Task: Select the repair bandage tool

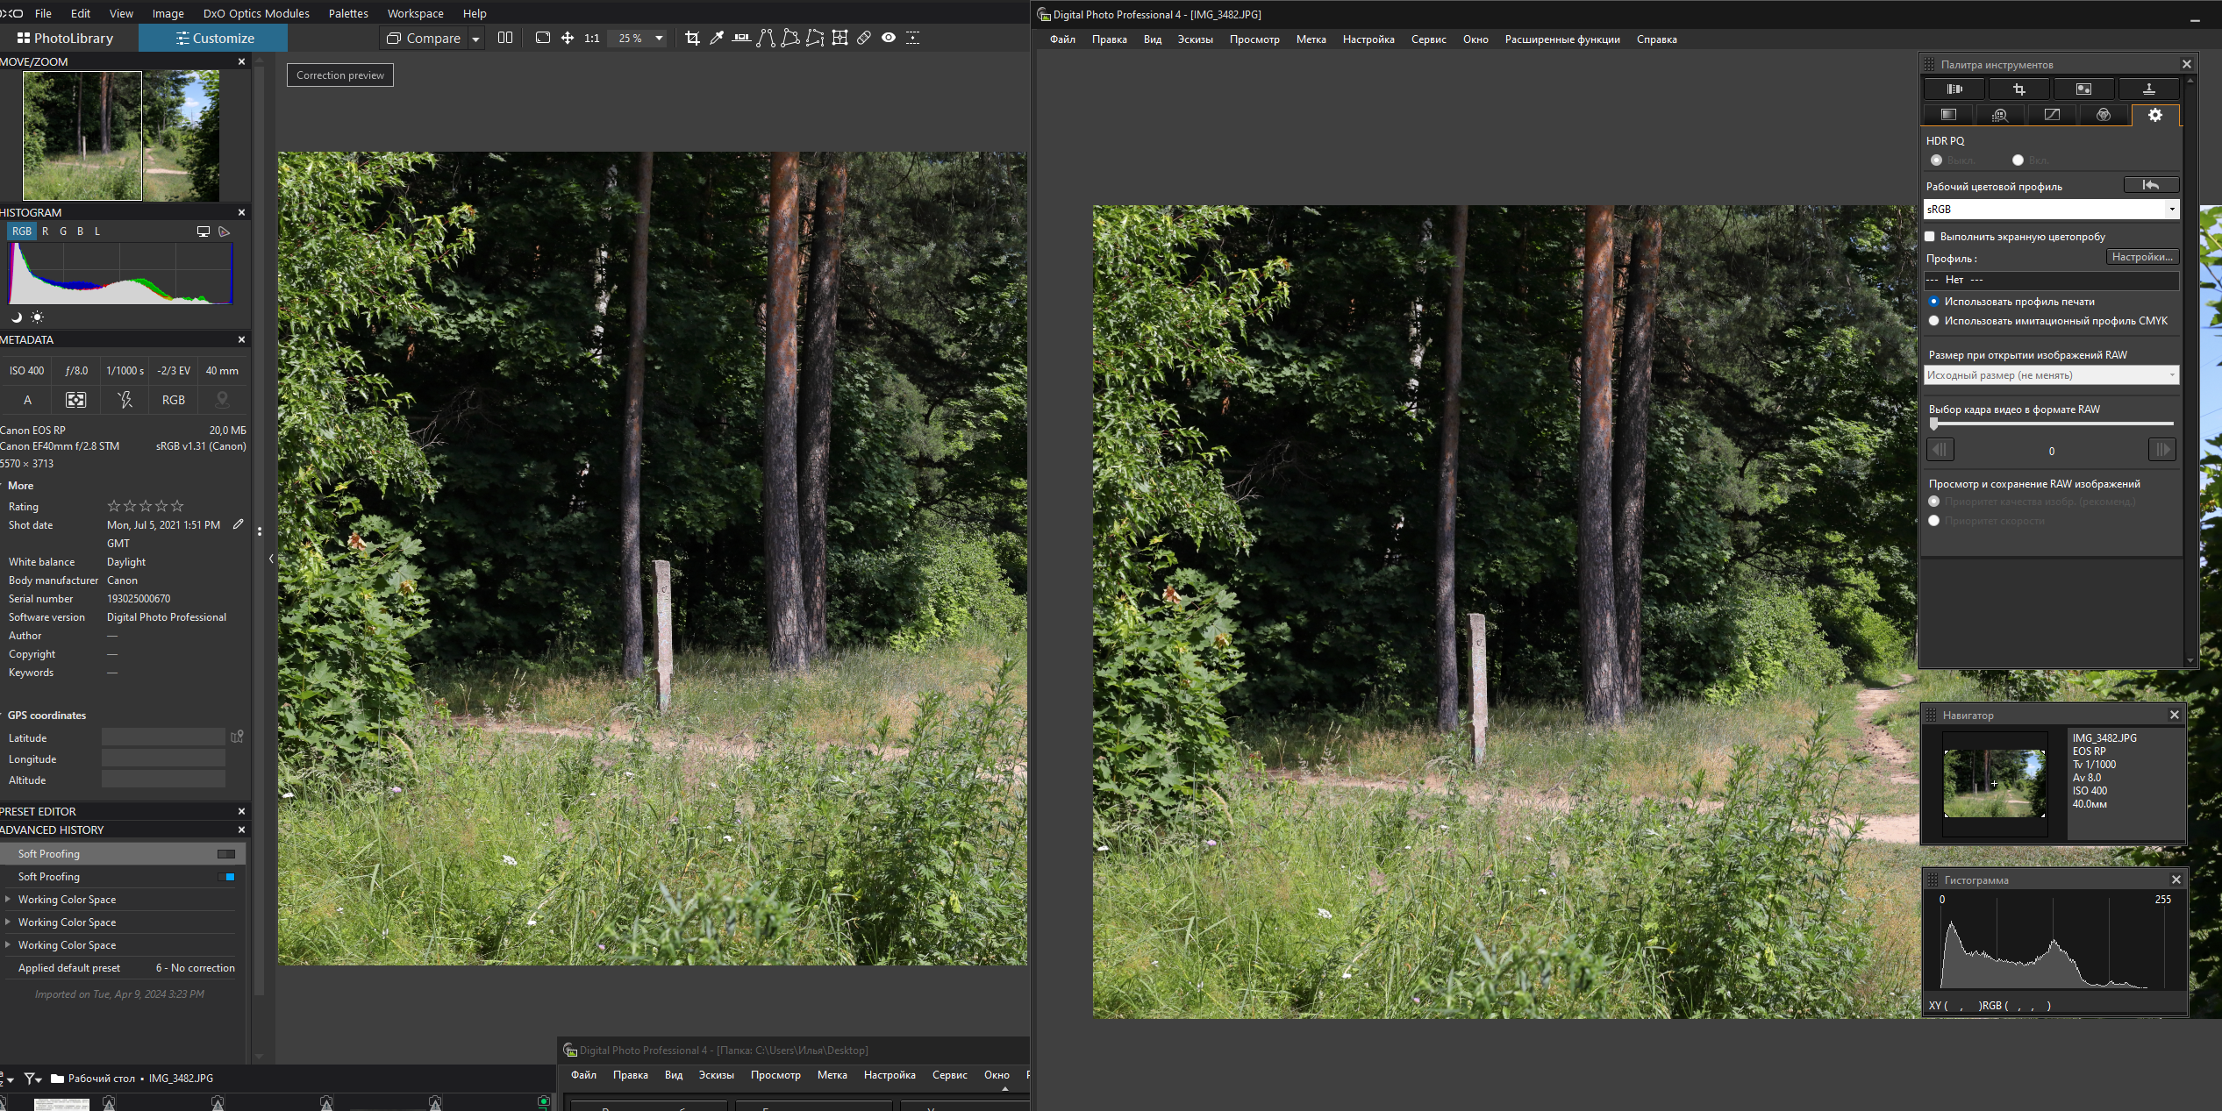Action: 864,38
